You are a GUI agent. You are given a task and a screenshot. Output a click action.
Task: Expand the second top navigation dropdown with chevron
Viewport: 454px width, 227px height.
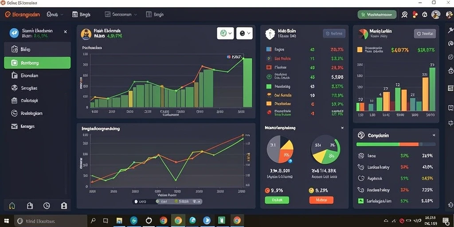pos(121,14)
